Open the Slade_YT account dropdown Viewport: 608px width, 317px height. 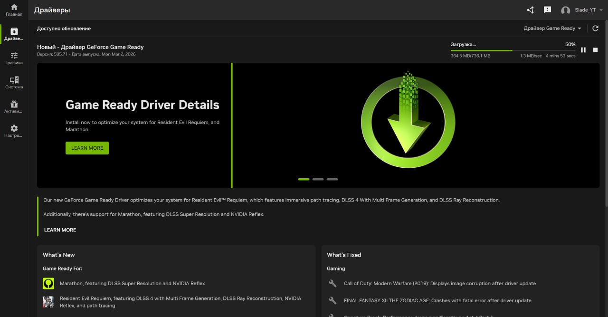point(582,10)
